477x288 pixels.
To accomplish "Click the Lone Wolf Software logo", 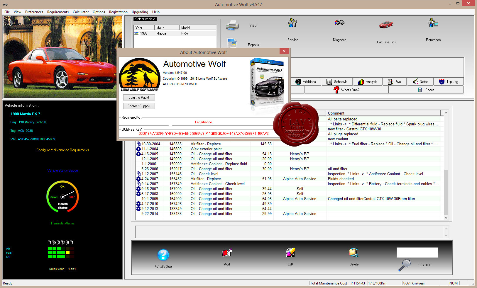I will point(140,75).
